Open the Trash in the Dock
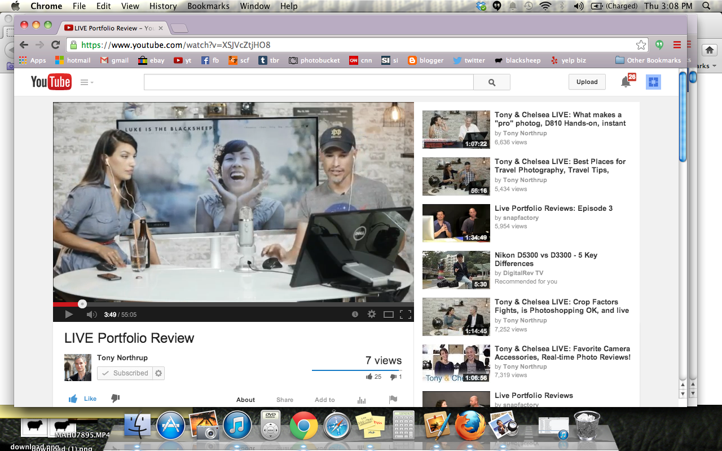The width and height of the screenshot is (722, 451). pyautogui.click(x=587, y=426)
